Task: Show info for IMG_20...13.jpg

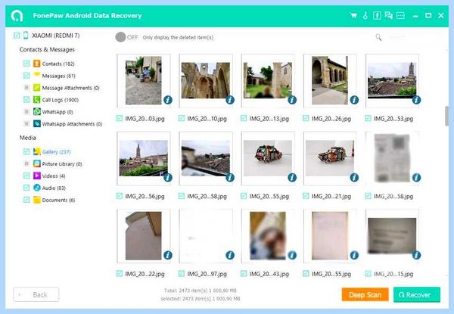Action: pyautogui.click(x=292, y=100)
